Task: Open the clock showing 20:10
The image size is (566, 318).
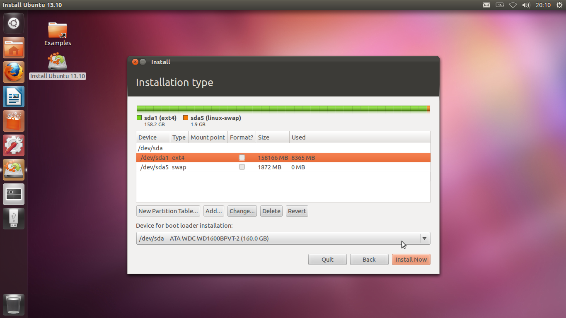Action: click(x=543, y=5)
